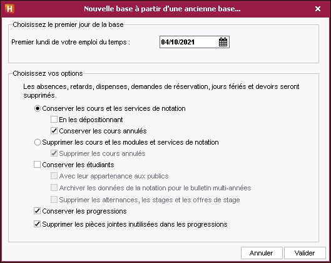Image resolution: width=331 pixels, height=263 pixels.
Task: Click Archiver les données de la notation checkbox
Action: pos(54,187)
